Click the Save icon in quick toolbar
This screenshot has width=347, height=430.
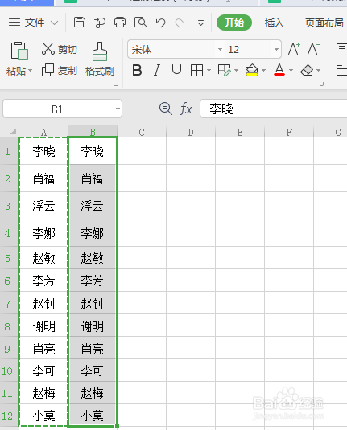pyautogui.click(x=80, y=23)
